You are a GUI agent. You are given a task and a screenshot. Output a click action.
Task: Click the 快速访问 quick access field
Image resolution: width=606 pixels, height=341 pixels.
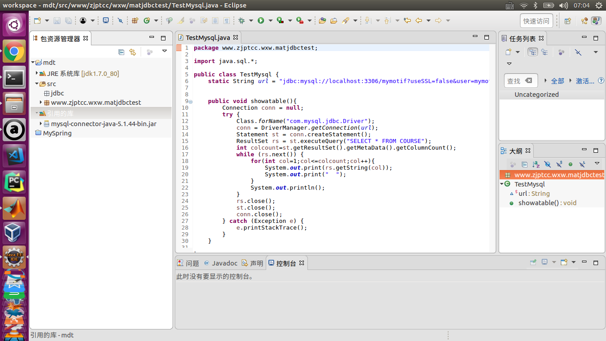pos(536,21)
